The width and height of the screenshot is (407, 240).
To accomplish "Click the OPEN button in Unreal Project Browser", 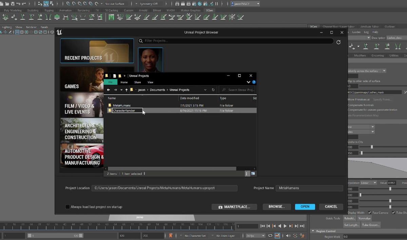I will pyautogui.click(x=305, y=206).
